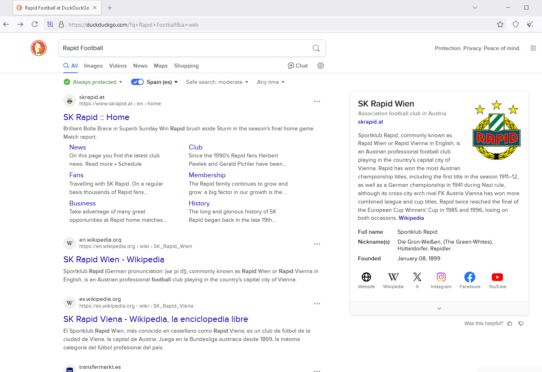Image resolution: width=542 pixels, height=372 pixels.
Task: Click Wikipedia source link after description
Action: tap(411, 218)
